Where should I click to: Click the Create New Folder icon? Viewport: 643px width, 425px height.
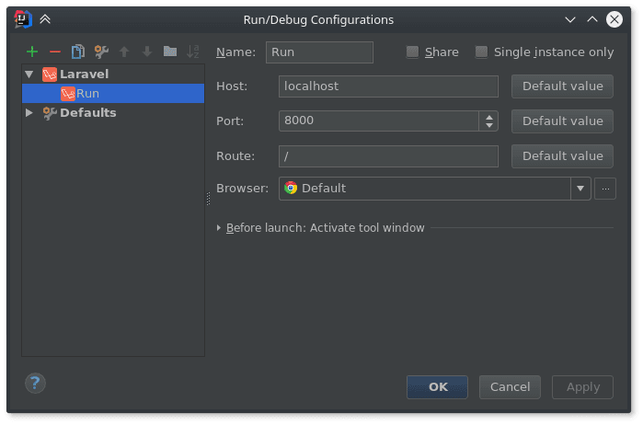pyautogui.click(x=169, y=52)
